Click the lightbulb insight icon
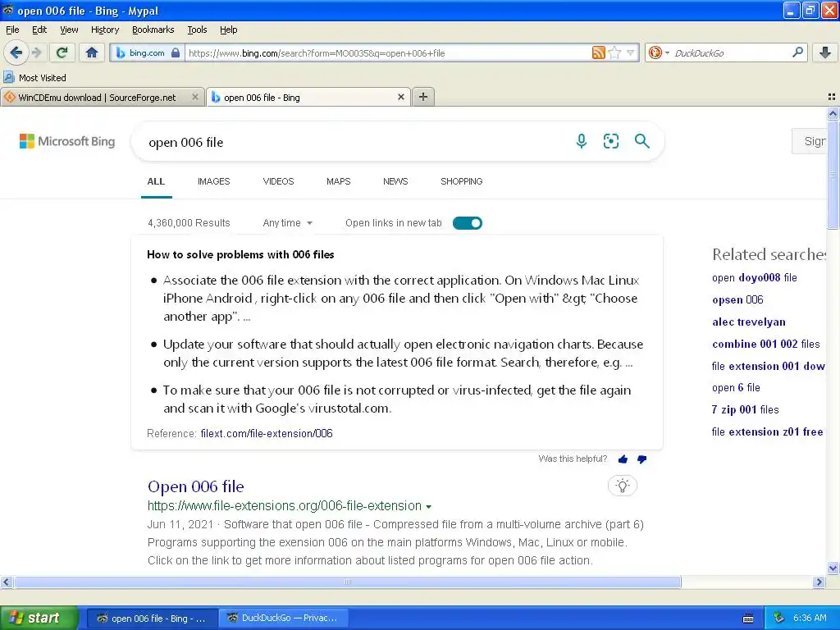 [622, 486]
